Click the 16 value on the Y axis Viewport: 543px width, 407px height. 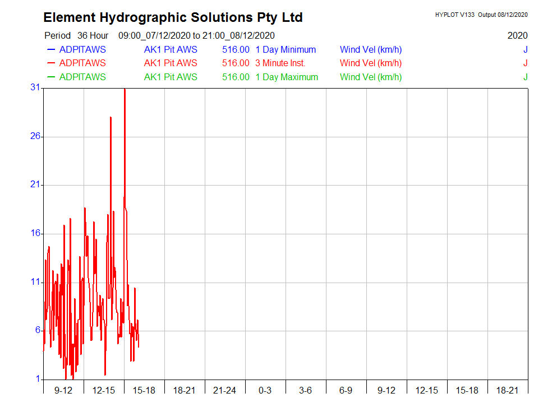35,233
